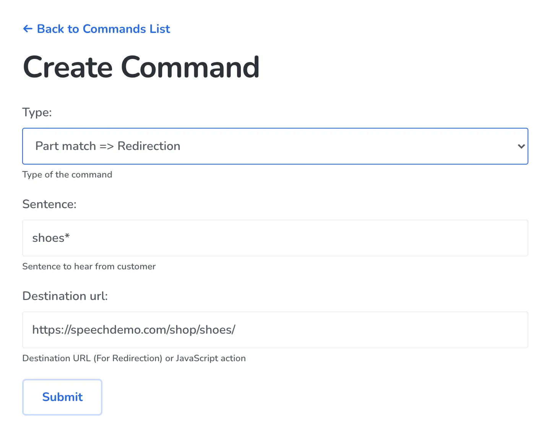Click the 'Create Command' heading

coord(141,67)
